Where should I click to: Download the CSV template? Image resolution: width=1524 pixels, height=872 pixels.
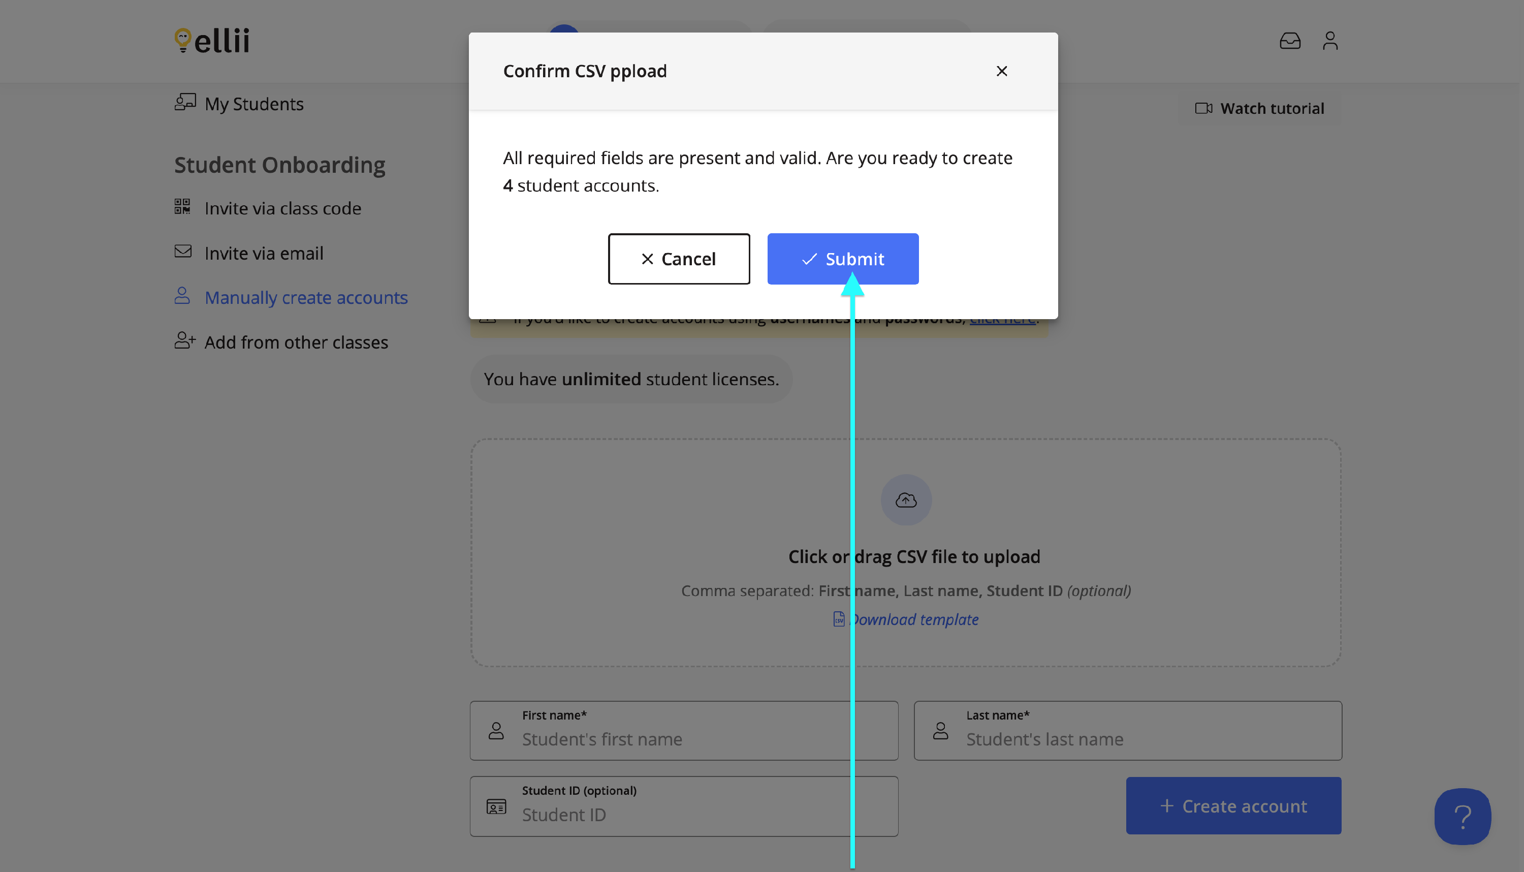[x=913, y=619]
